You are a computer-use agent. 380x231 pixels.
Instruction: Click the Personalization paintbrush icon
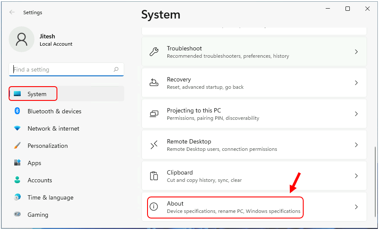pyautogui.click(x=17, y=145)
